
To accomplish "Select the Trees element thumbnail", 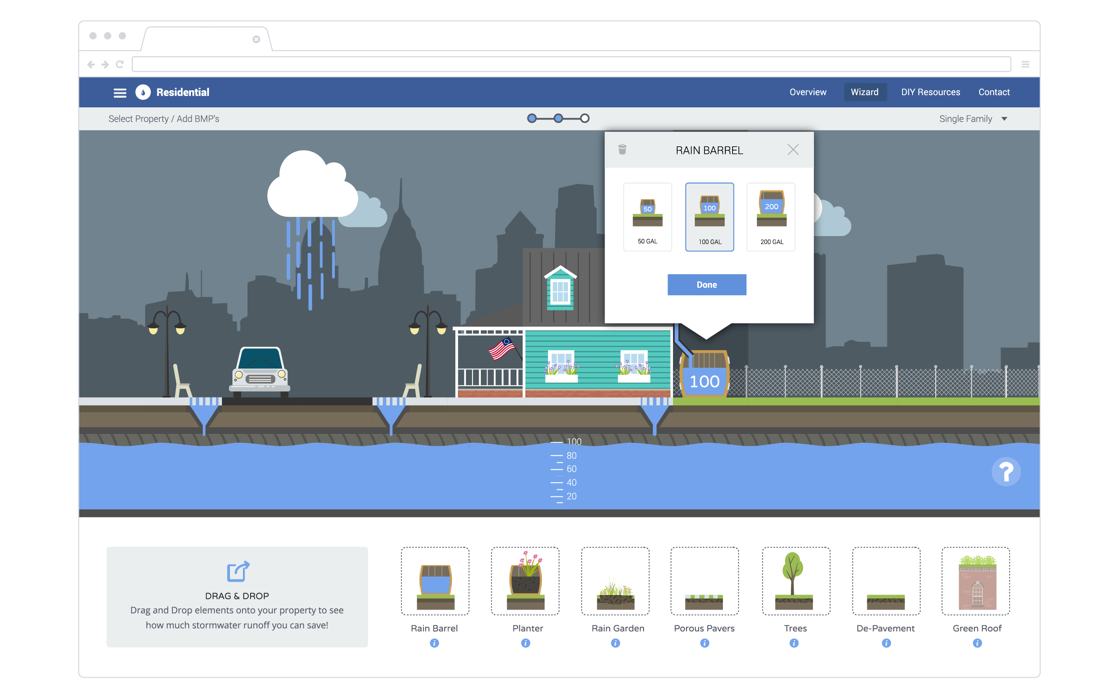I will [796, 581].
